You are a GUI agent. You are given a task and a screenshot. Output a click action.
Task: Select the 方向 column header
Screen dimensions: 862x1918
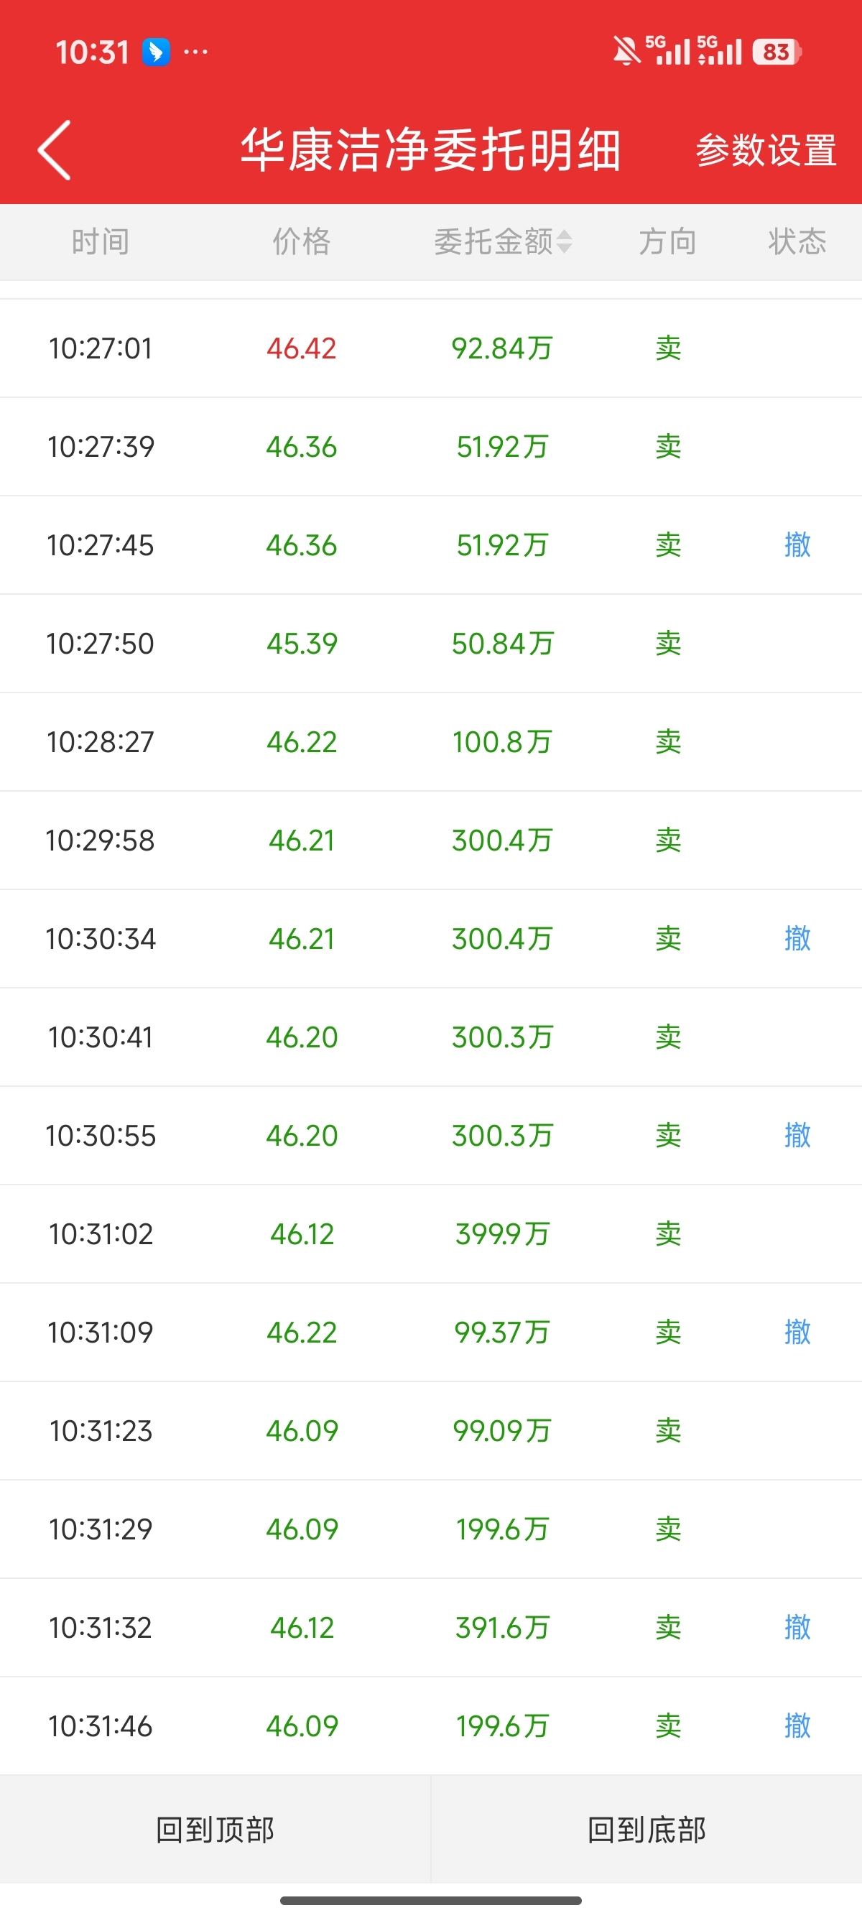point(668,242)
